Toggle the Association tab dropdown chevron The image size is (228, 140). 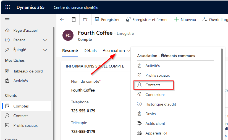click(x=129, y=51)
